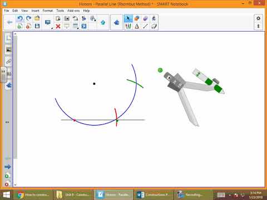
Task: Toggle the Screen Shade icon
Action: (x=67, y=26)
